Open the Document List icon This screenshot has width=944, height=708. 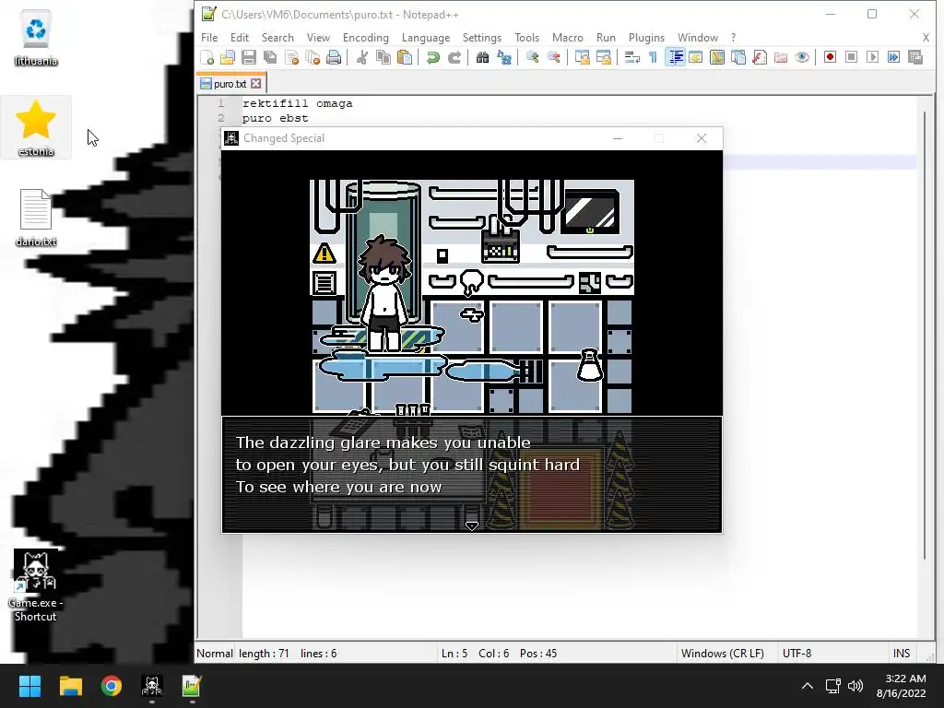(738, 57)
